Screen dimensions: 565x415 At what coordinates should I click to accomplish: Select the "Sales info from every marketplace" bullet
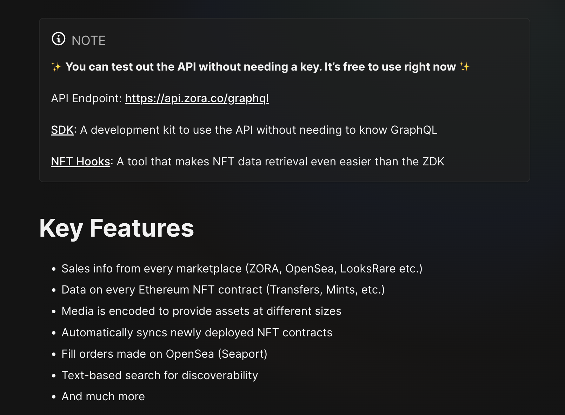pos(242,269)
